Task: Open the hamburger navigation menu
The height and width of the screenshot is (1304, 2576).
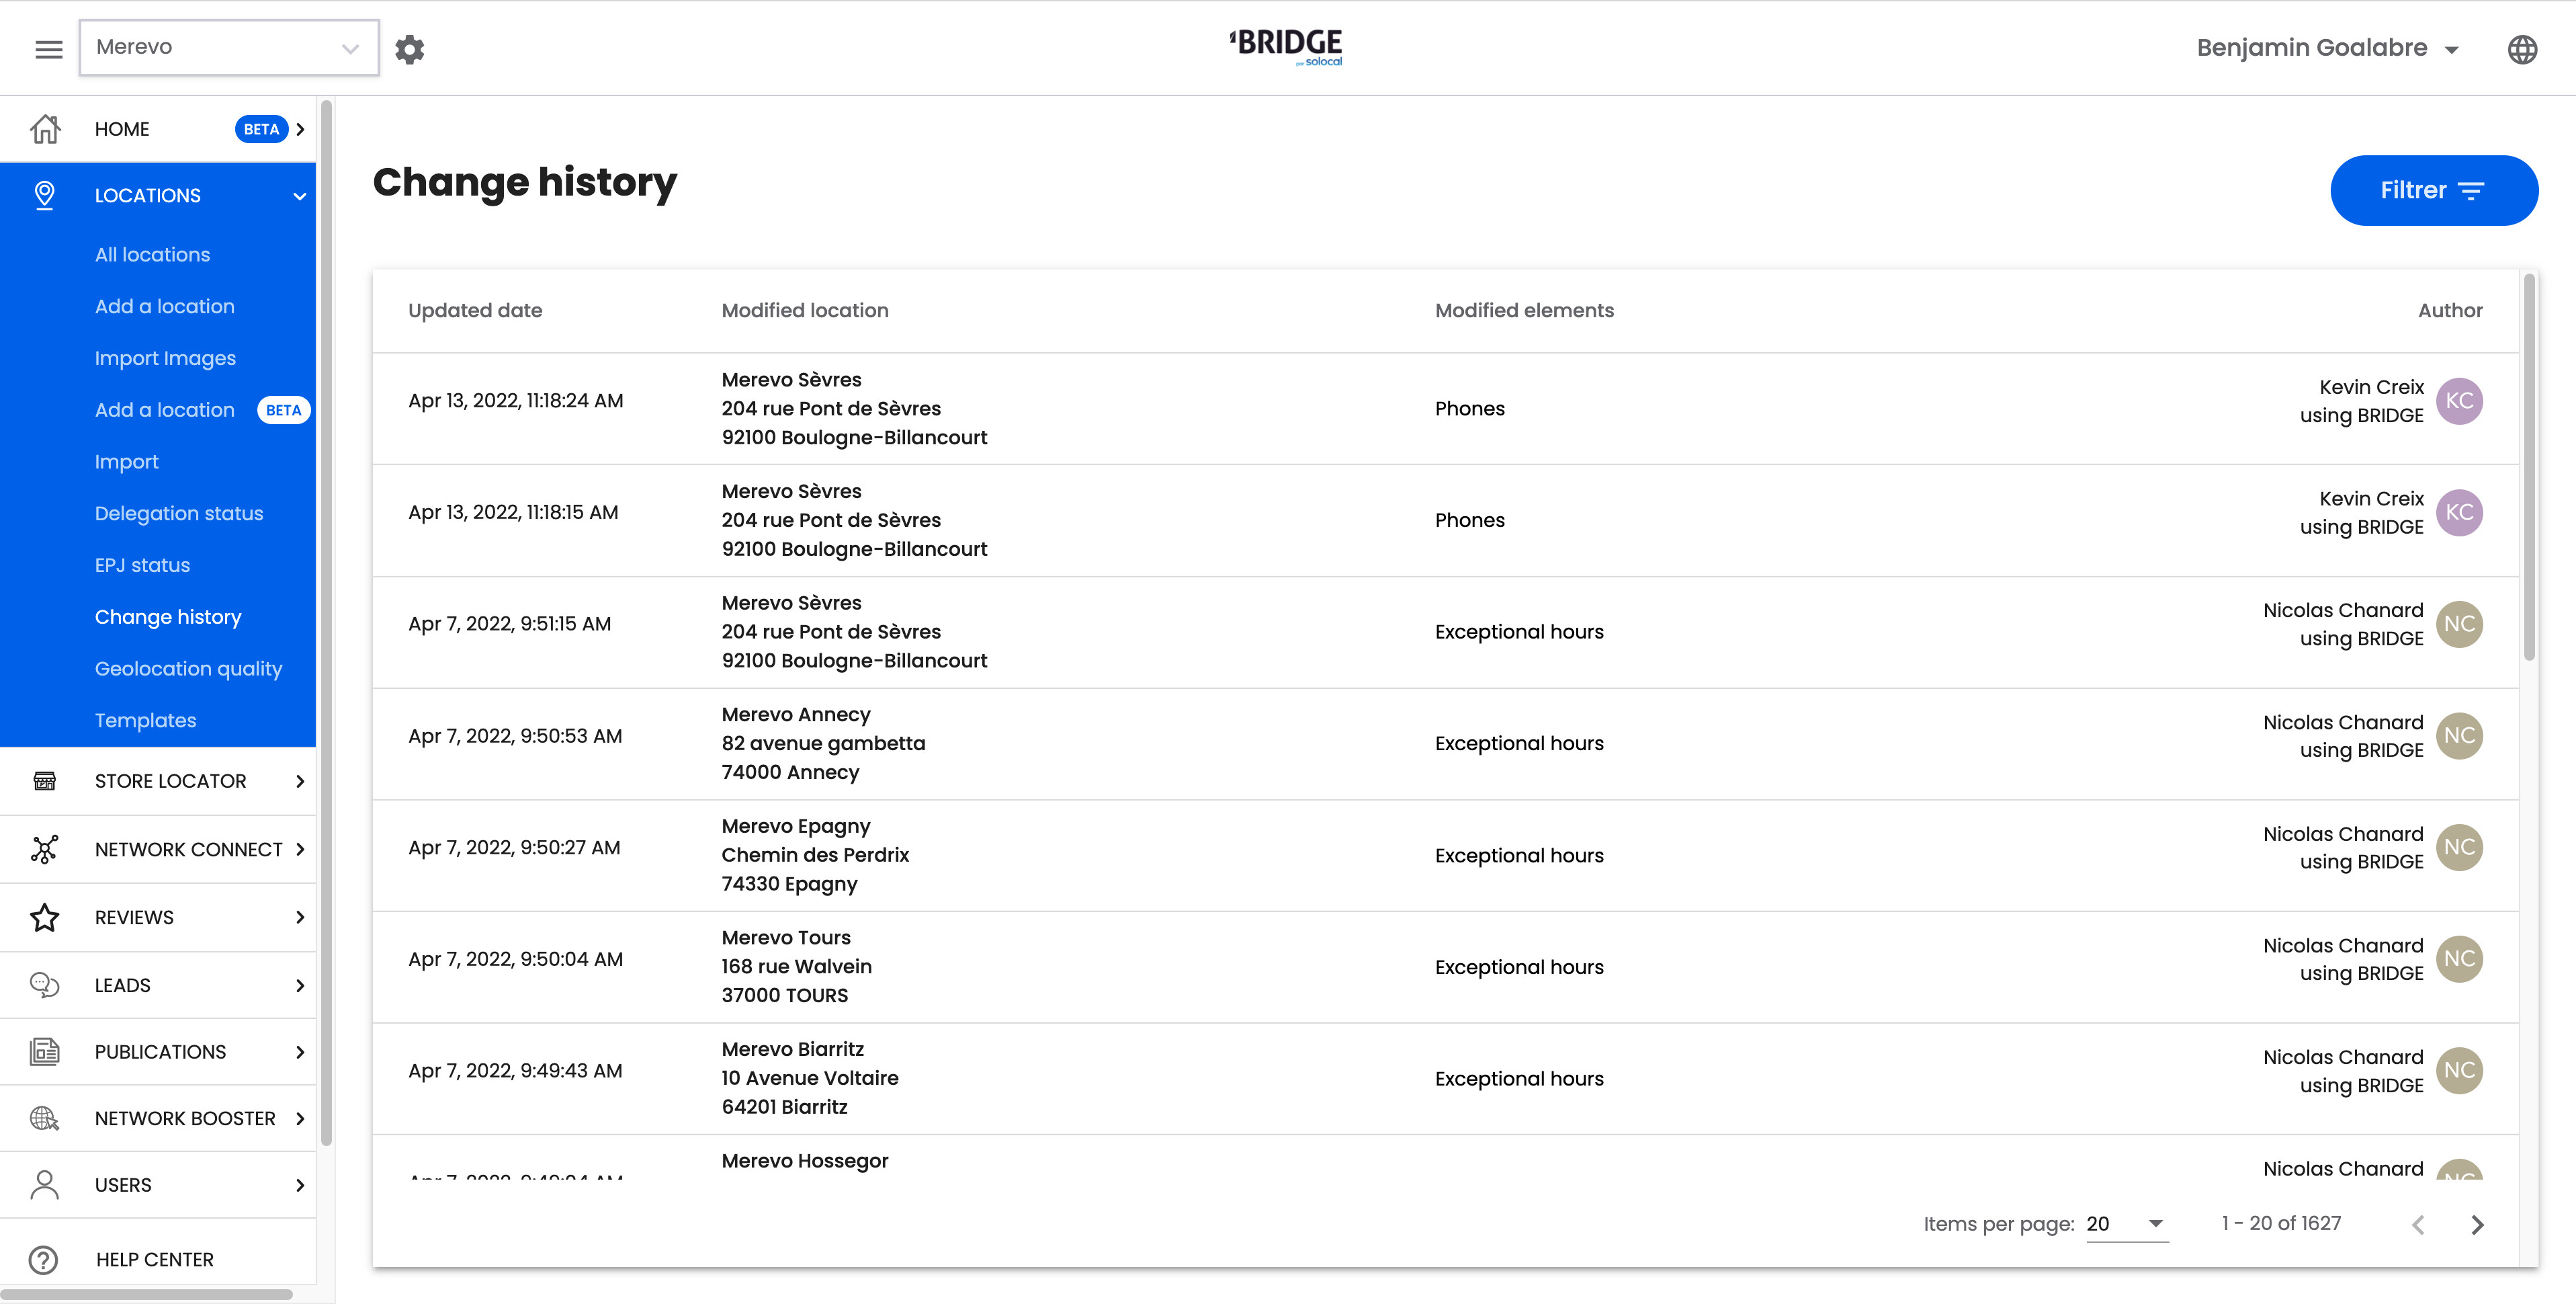Action: [48, 48]
